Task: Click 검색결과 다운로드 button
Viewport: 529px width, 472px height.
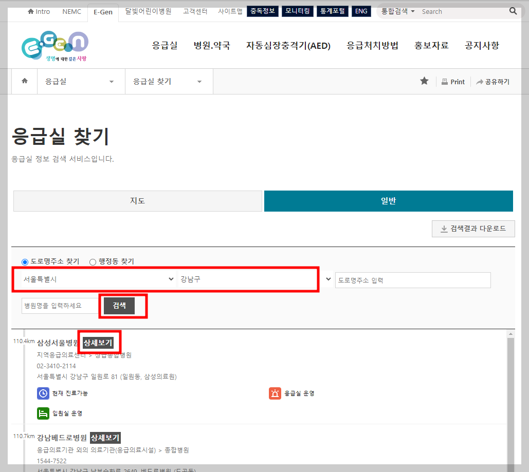Action: coord(473,229)
